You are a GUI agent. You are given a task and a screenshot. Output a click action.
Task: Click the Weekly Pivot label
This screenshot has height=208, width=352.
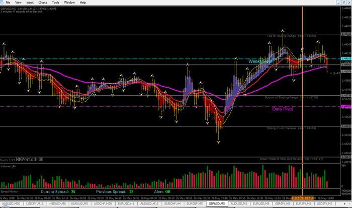click(x=260, y=61)
